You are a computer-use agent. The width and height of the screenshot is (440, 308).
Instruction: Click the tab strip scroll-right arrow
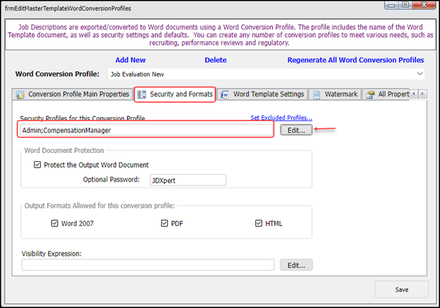[x=422, y=93]
